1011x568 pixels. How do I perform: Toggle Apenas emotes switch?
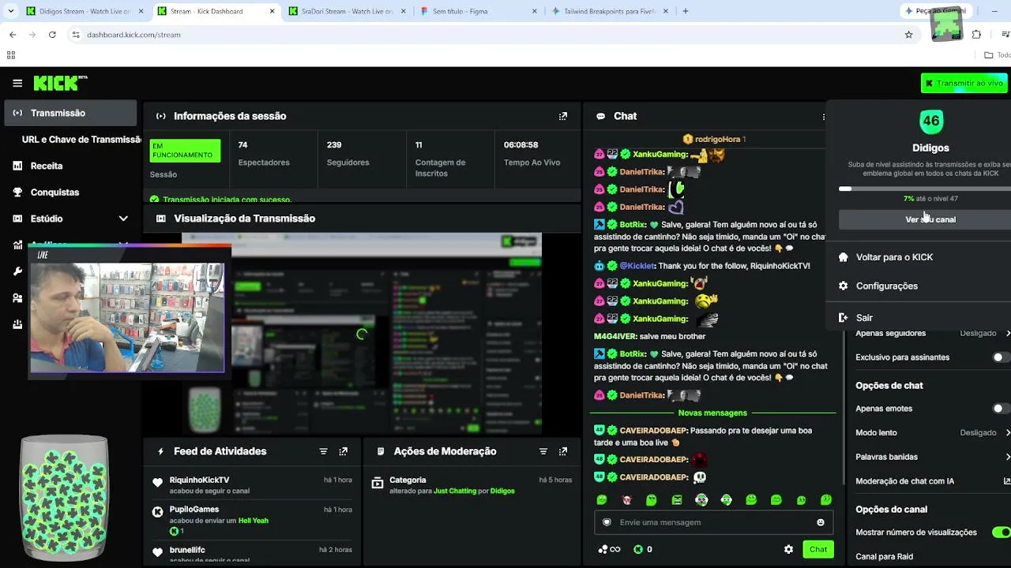1002,409
